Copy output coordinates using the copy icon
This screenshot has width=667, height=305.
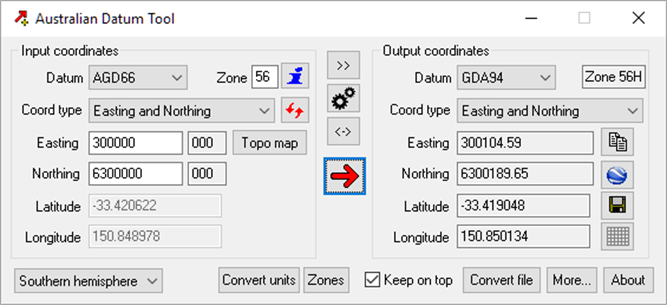617,142
